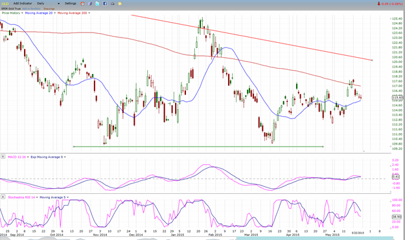This screenshot has width=405, height=240.
Task: Click the Feb 2015 axis label
Action: [215, 235]
